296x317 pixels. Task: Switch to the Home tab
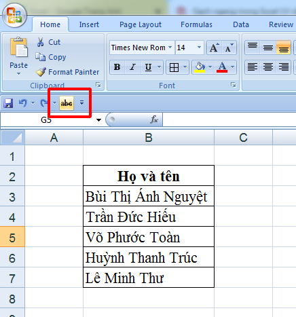coord(50,24)
